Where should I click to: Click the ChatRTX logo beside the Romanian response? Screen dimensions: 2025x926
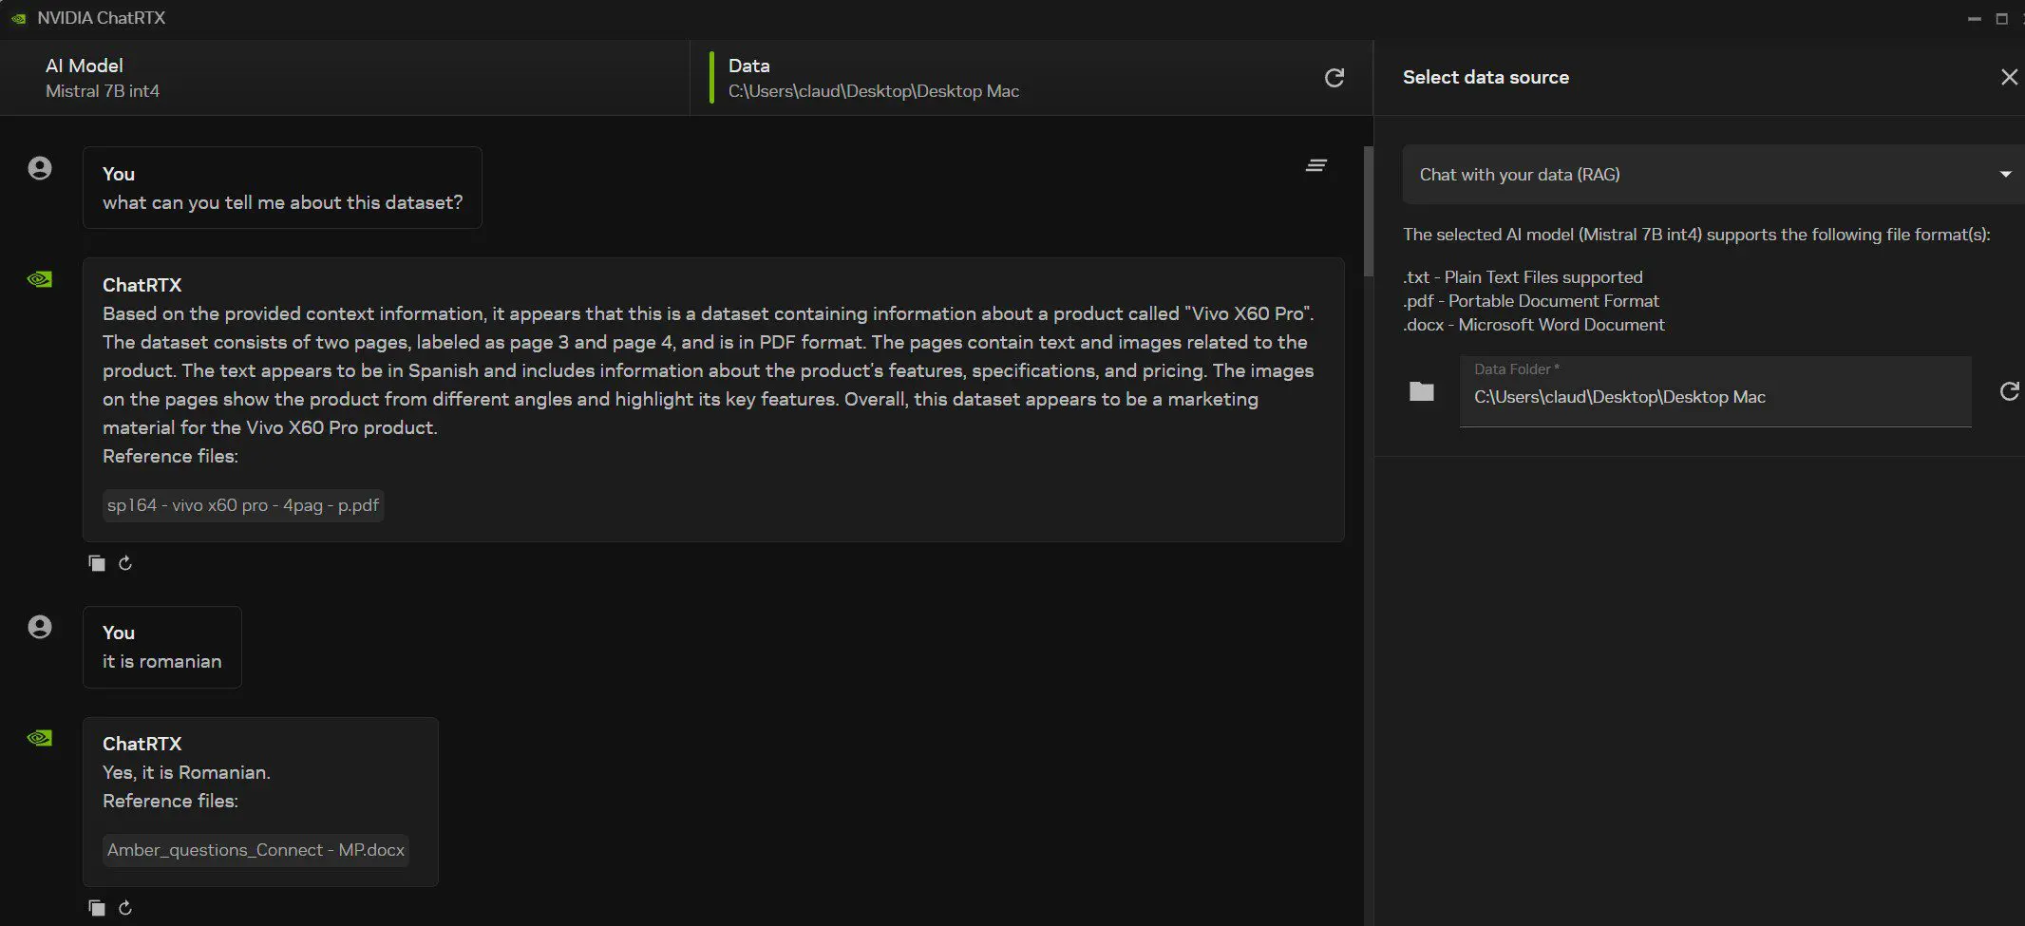pos(40,738)
